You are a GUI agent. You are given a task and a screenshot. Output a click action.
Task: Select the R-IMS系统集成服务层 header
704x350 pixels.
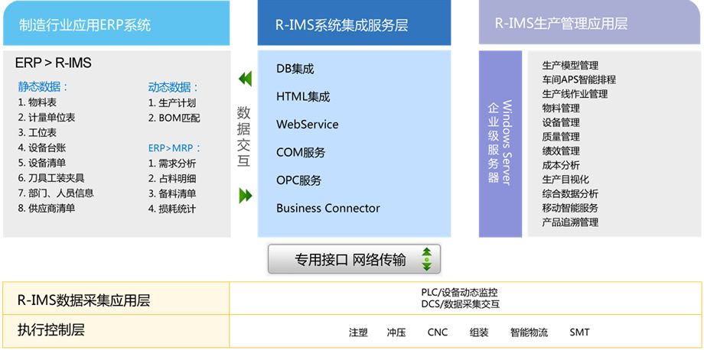pyautogui.click(x=354, y=22)
